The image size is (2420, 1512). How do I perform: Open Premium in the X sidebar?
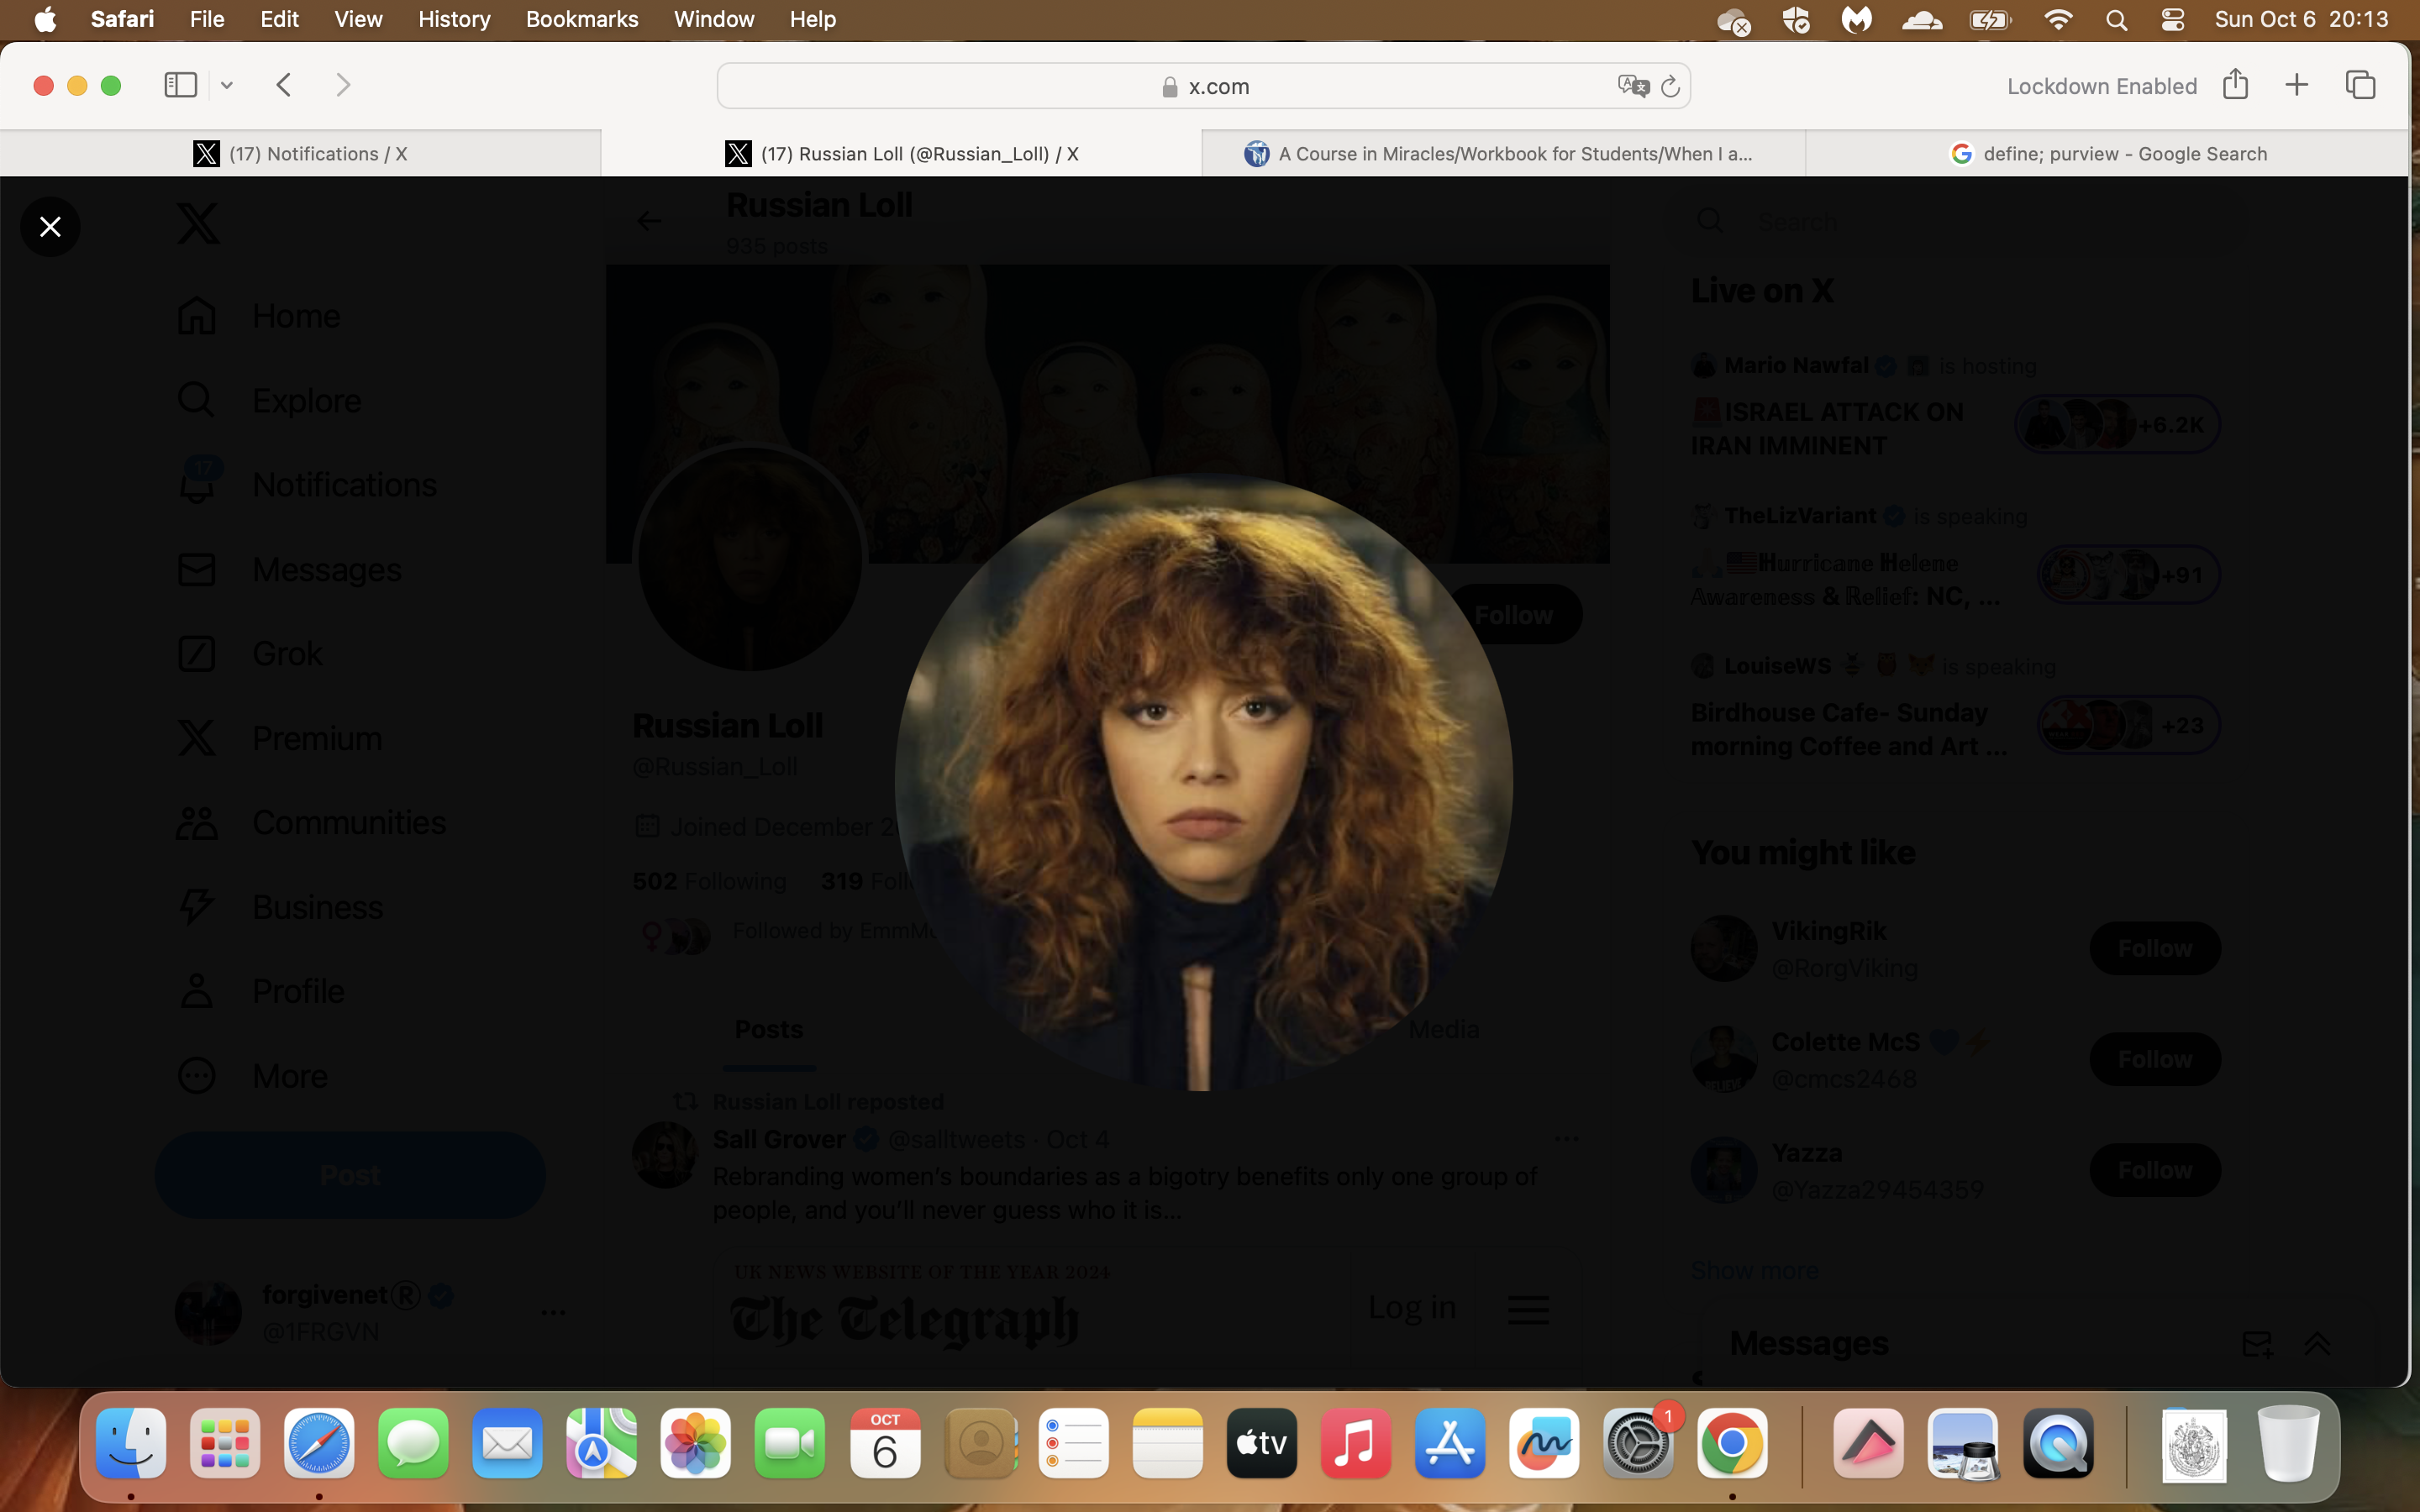(x=278, y=738)
